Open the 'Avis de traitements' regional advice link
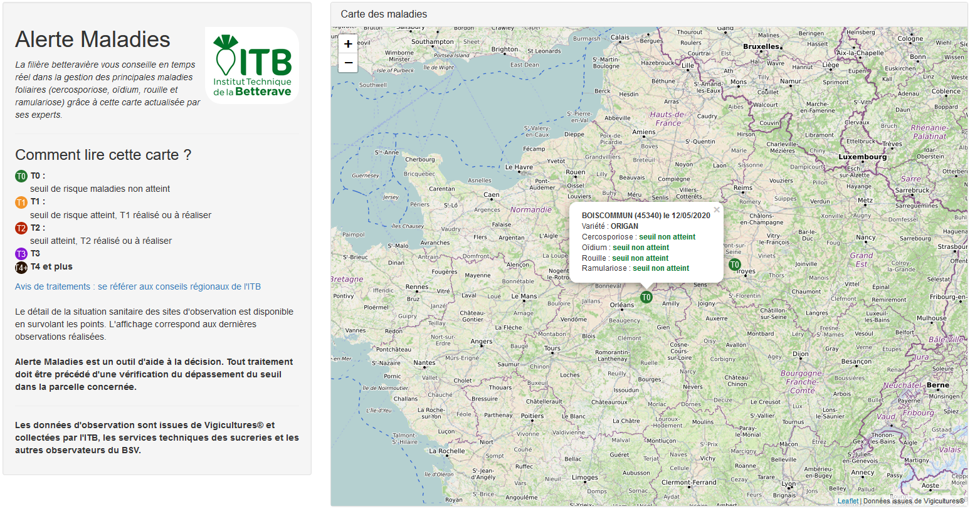 click(138, 286)
